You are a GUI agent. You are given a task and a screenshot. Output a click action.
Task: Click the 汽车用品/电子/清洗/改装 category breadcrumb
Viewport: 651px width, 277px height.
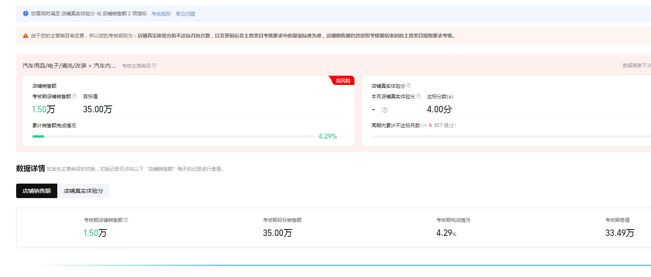54,66
